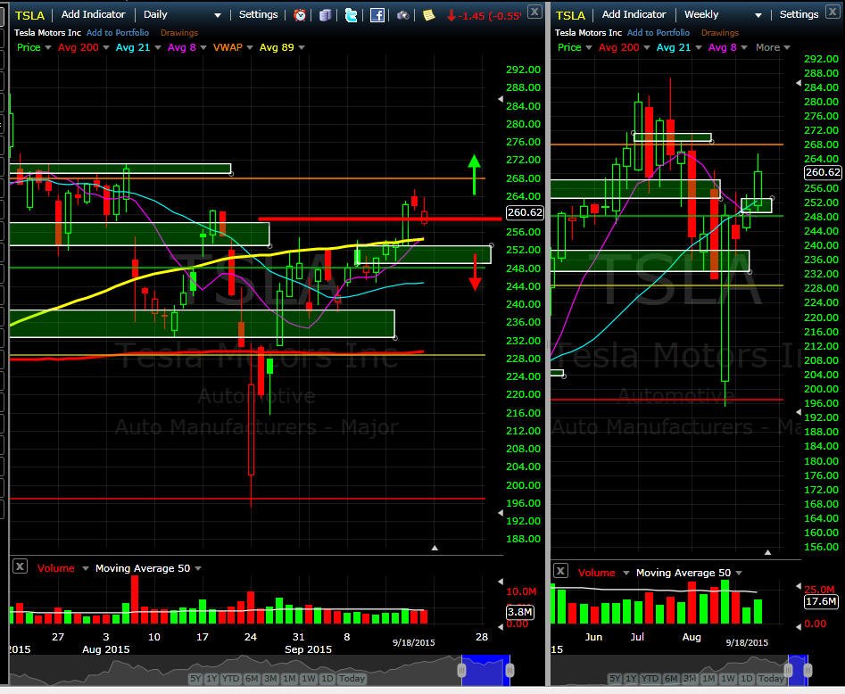Select the 3M range in the Daily chart
Screen dimensions: 845x694
tap(270, 678)
